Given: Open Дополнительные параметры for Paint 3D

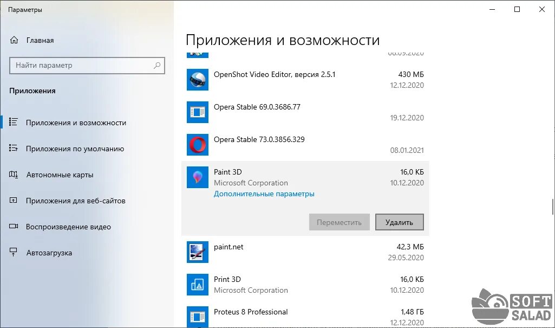Looking at the screenshot, I should coord(264,194).
